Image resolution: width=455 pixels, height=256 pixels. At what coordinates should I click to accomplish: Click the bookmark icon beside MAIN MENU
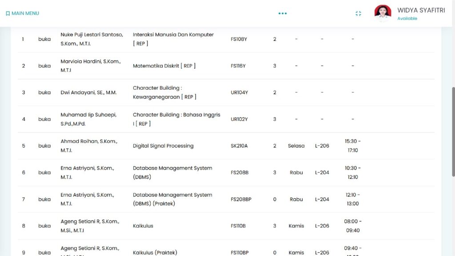[x=8, y=13]
